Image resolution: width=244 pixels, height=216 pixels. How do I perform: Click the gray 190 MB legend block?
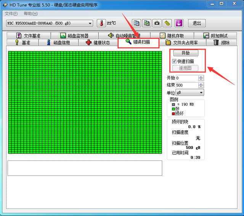coord(173,104)
